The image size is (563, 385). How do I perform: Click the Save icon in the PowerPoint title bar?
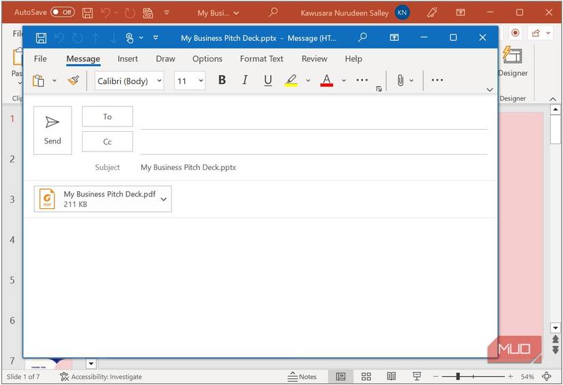[x=87, y=13]
